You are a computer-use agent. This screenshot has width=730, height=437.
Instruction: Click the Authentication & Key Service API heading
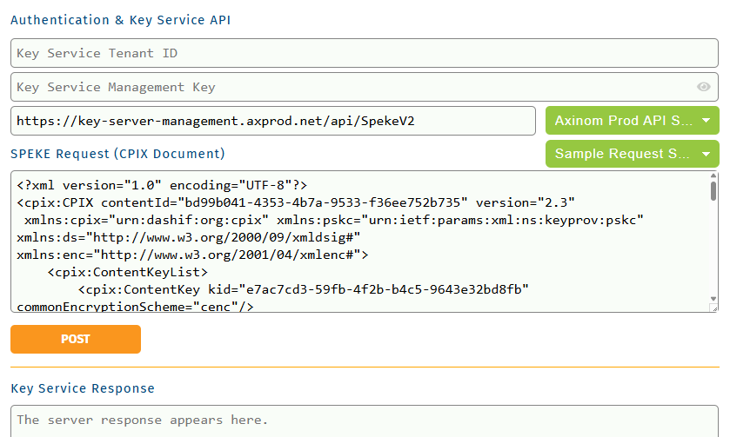(121, 19)
